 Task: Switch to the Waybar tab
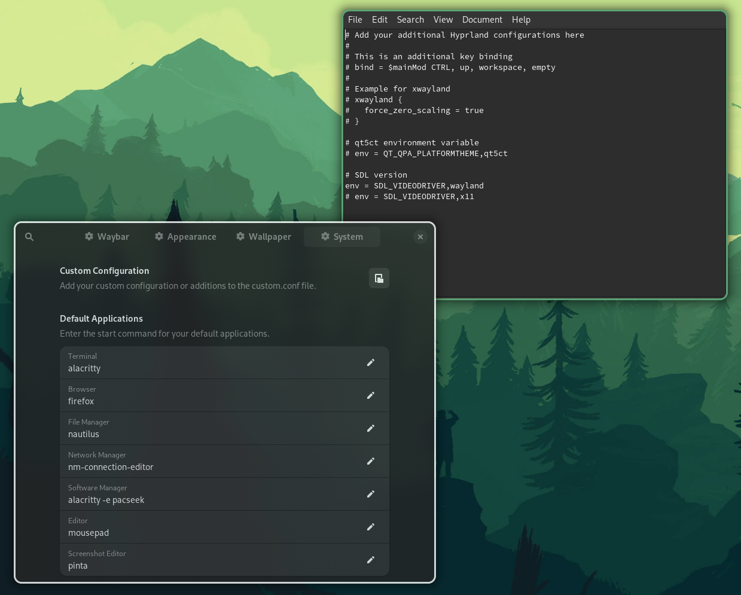tap(107, 237)
